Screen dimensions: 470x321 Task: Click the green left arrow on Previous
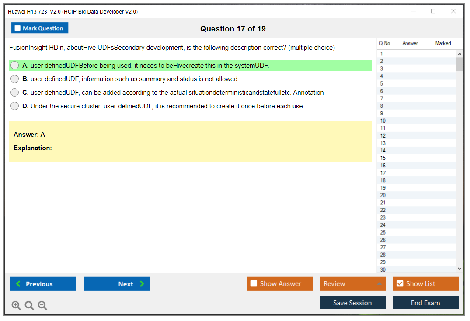(x=18, y=284)
